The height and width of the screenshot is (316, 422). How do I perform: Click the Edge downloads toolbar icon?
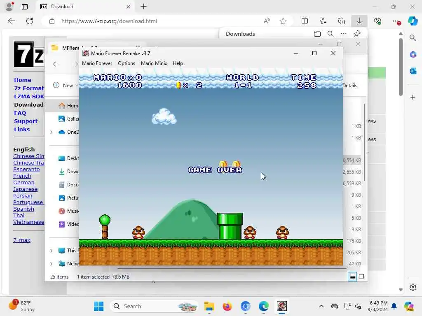pos(359,21)
